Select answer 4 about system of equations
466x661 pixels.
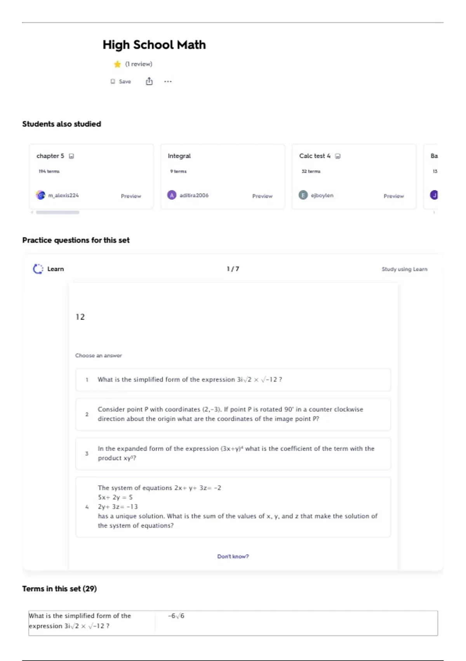(x=233, y=507)
